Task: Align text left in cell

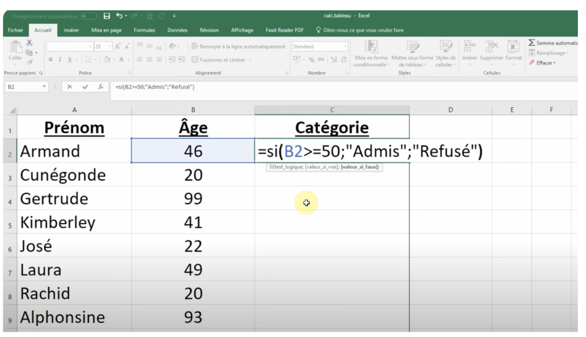Action: (140, 60)
